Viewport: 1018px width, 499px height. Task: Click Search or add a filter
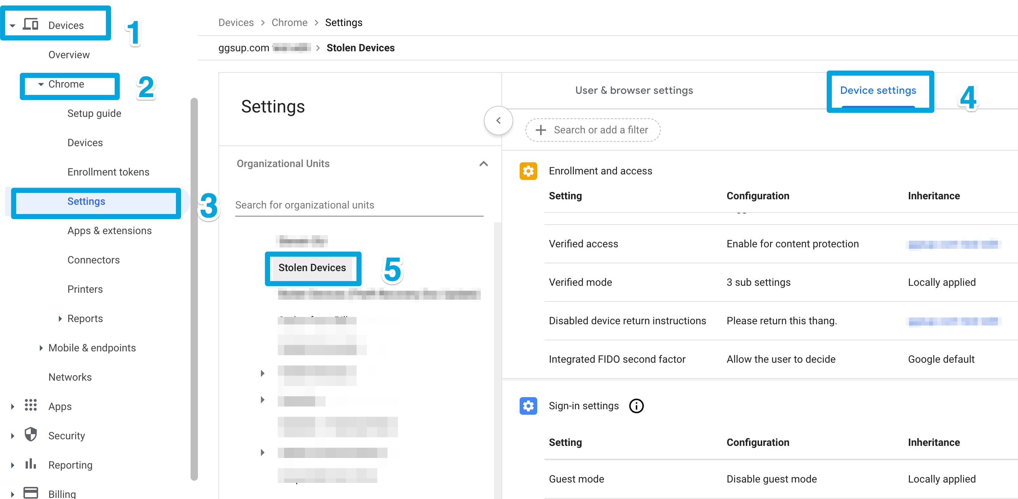(x=593, y=130)
